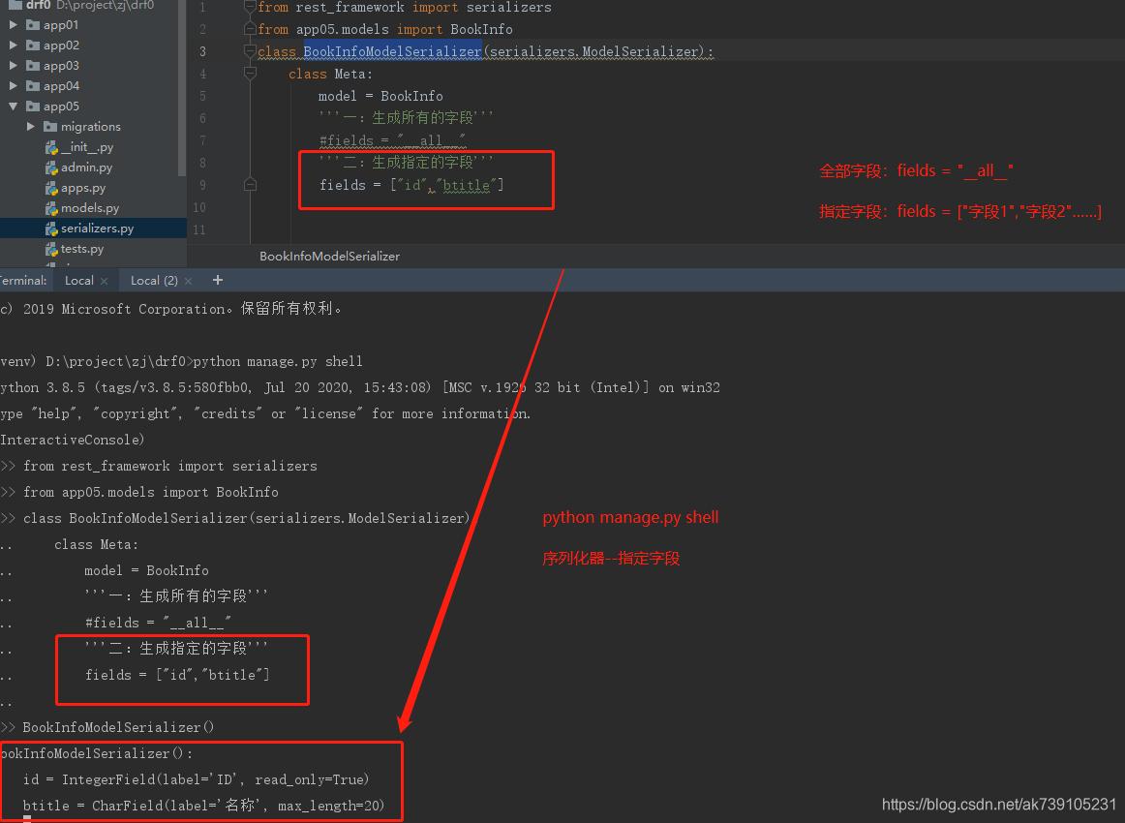Expand the migrations folder
This screenshot has width=1125, height=823.
[29, 126]
